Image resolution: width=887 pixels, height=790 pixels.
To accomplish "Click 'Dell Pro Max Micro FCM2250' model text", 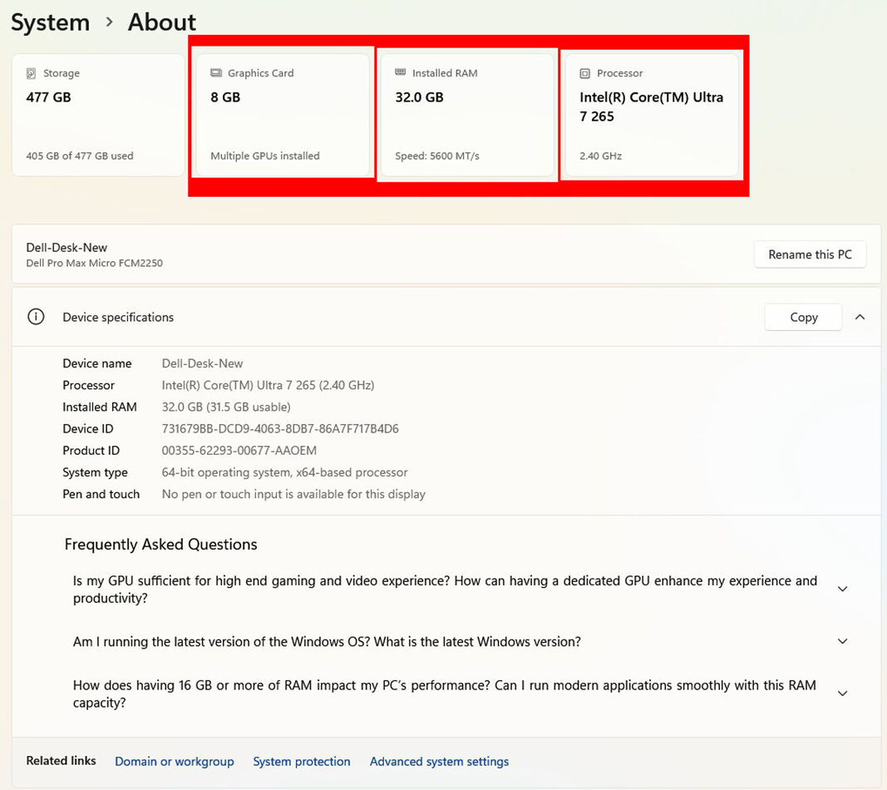I will (x=95, y=263).
